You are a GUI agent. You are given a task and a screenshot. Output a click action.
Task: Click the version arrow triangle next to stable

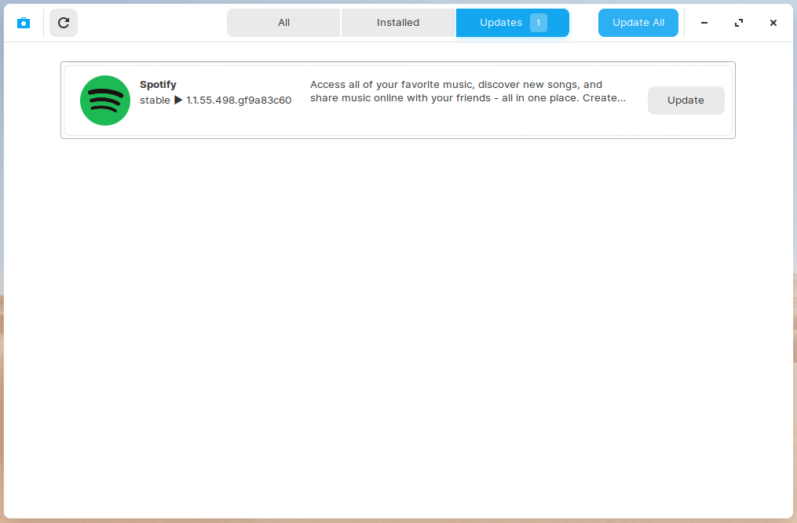pyautogui.click(x=178, y=101)
